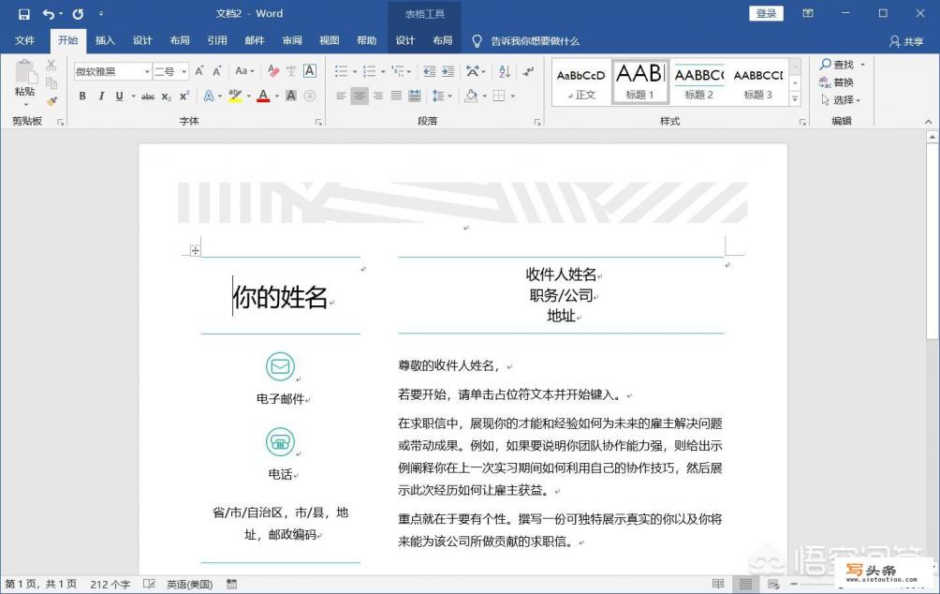The height and width of the screenshot is (594, 940).
Task: Click Show/Hide paragraph marks icon
Action: point(528,71)
